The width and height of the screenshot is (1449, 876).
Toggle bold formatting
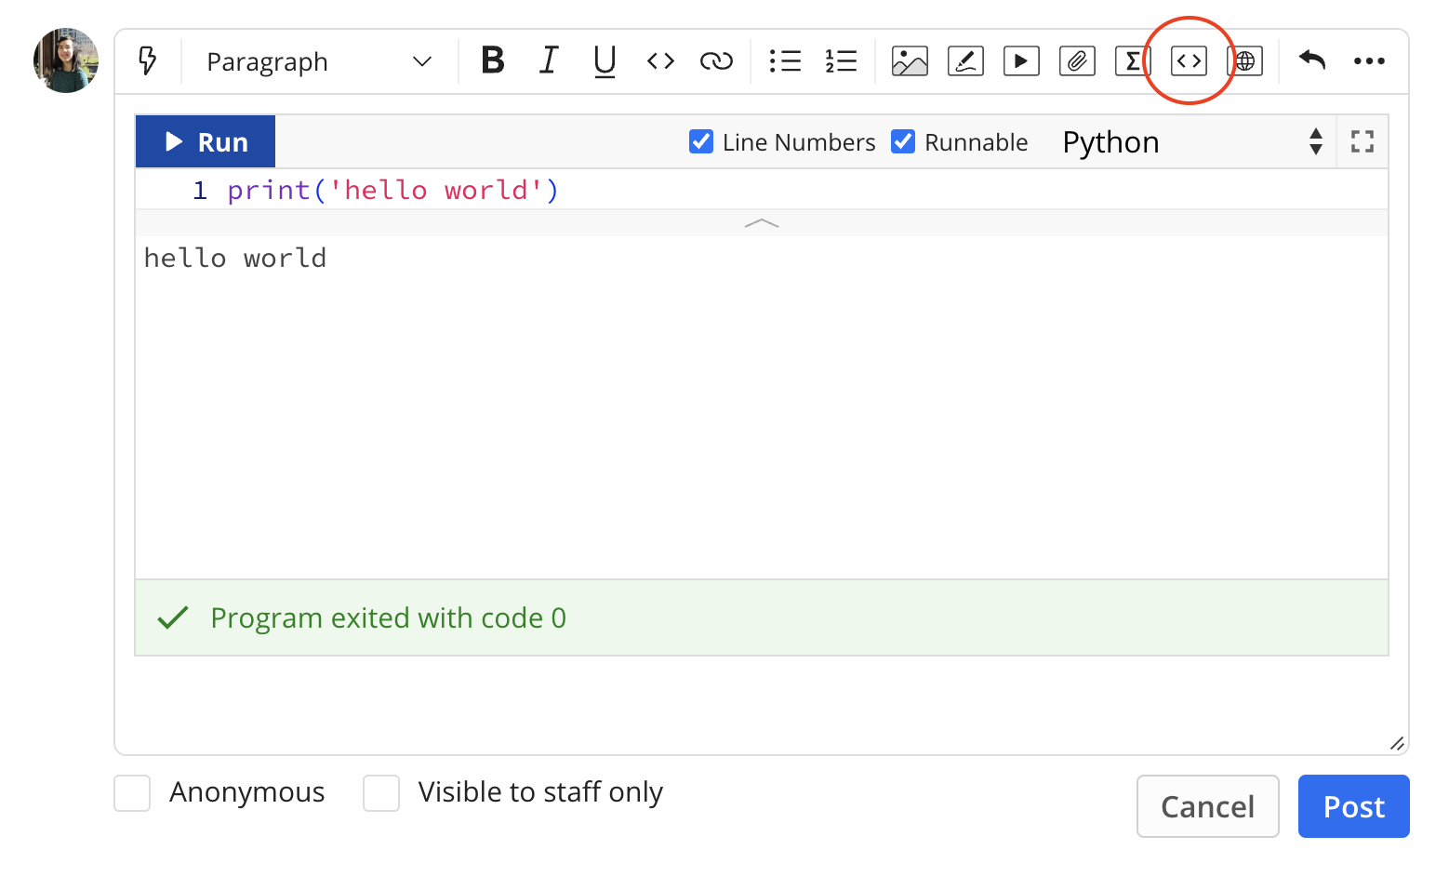point(493,61)
